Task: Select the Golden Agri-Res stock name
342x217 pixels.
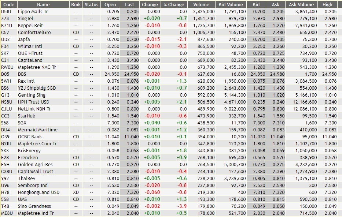Action: click(x=35, y=165)
